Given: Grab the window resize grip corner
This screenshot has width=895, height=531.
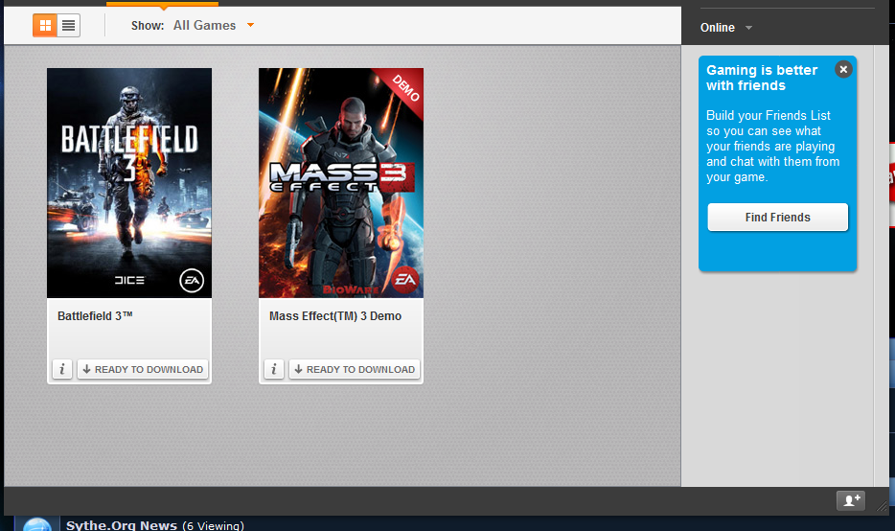Looking at the screenshot, I should [x=882, y=505].
